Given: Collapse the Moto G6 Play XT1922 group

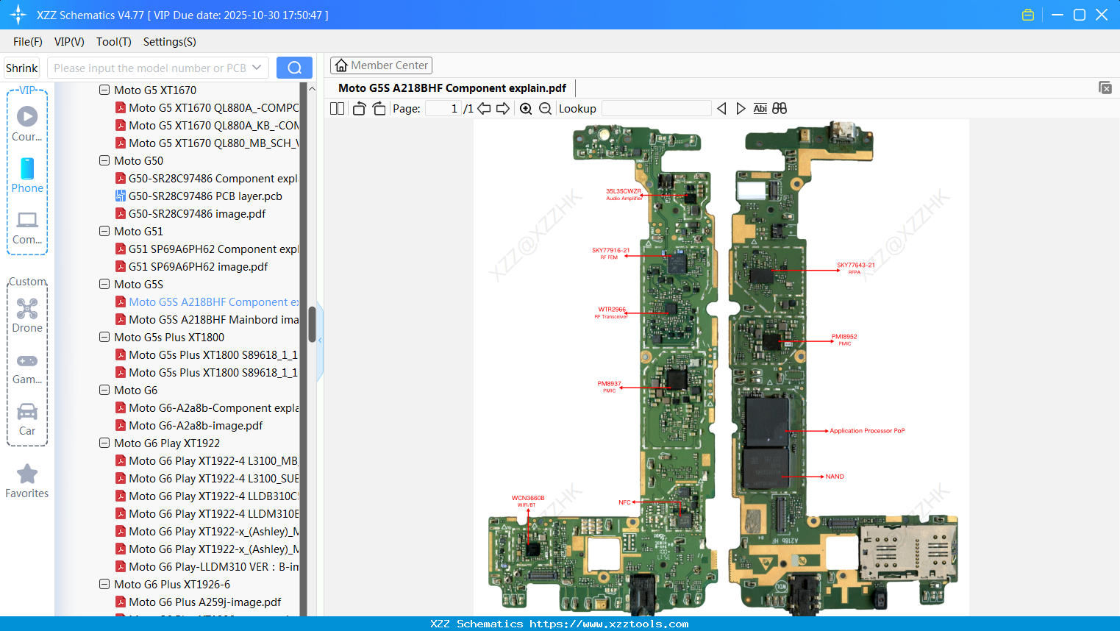Looking at the screenshot, I should 104,443.
